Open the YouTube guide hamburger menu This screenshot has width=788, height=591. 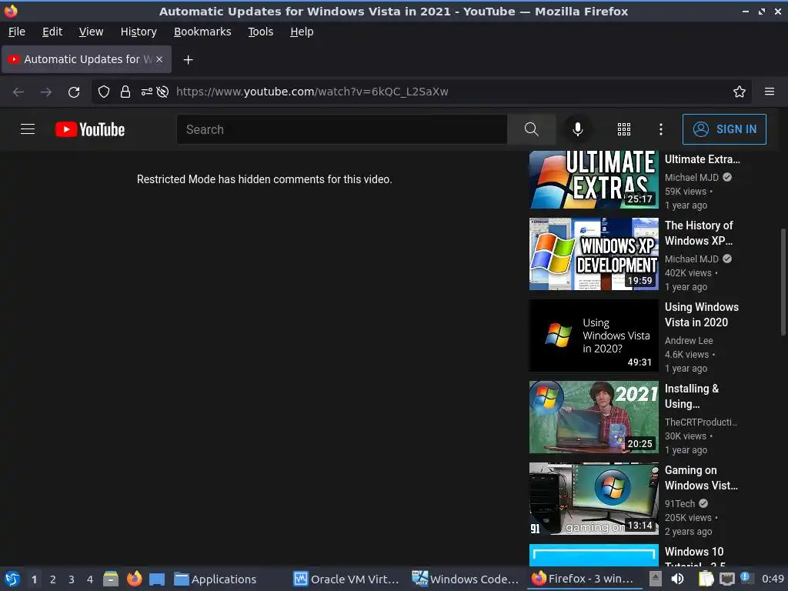(x=28, y=129)
